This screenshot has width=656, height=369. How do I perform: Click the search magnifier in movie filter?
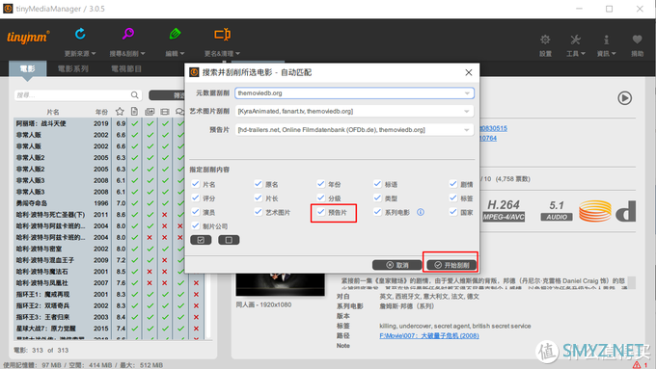[134, 95]
